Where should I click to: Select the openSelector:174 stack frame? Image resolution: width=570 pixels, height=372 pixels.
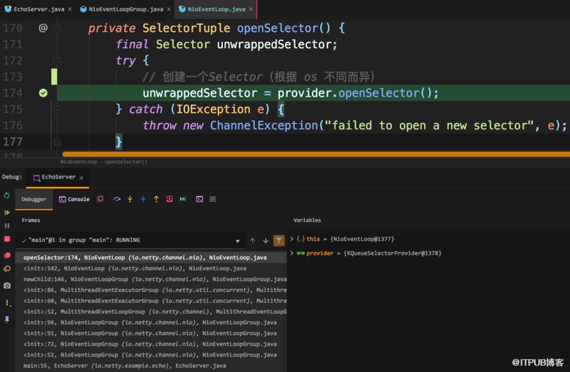point(151,257)
